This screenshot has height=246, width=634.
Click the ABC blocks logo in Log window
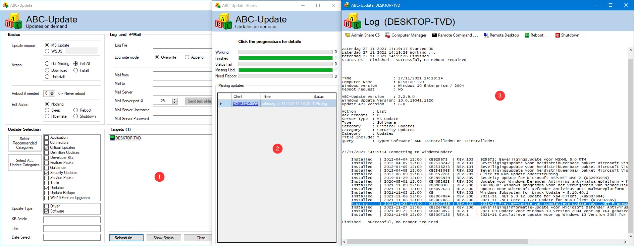pos(353,21)
